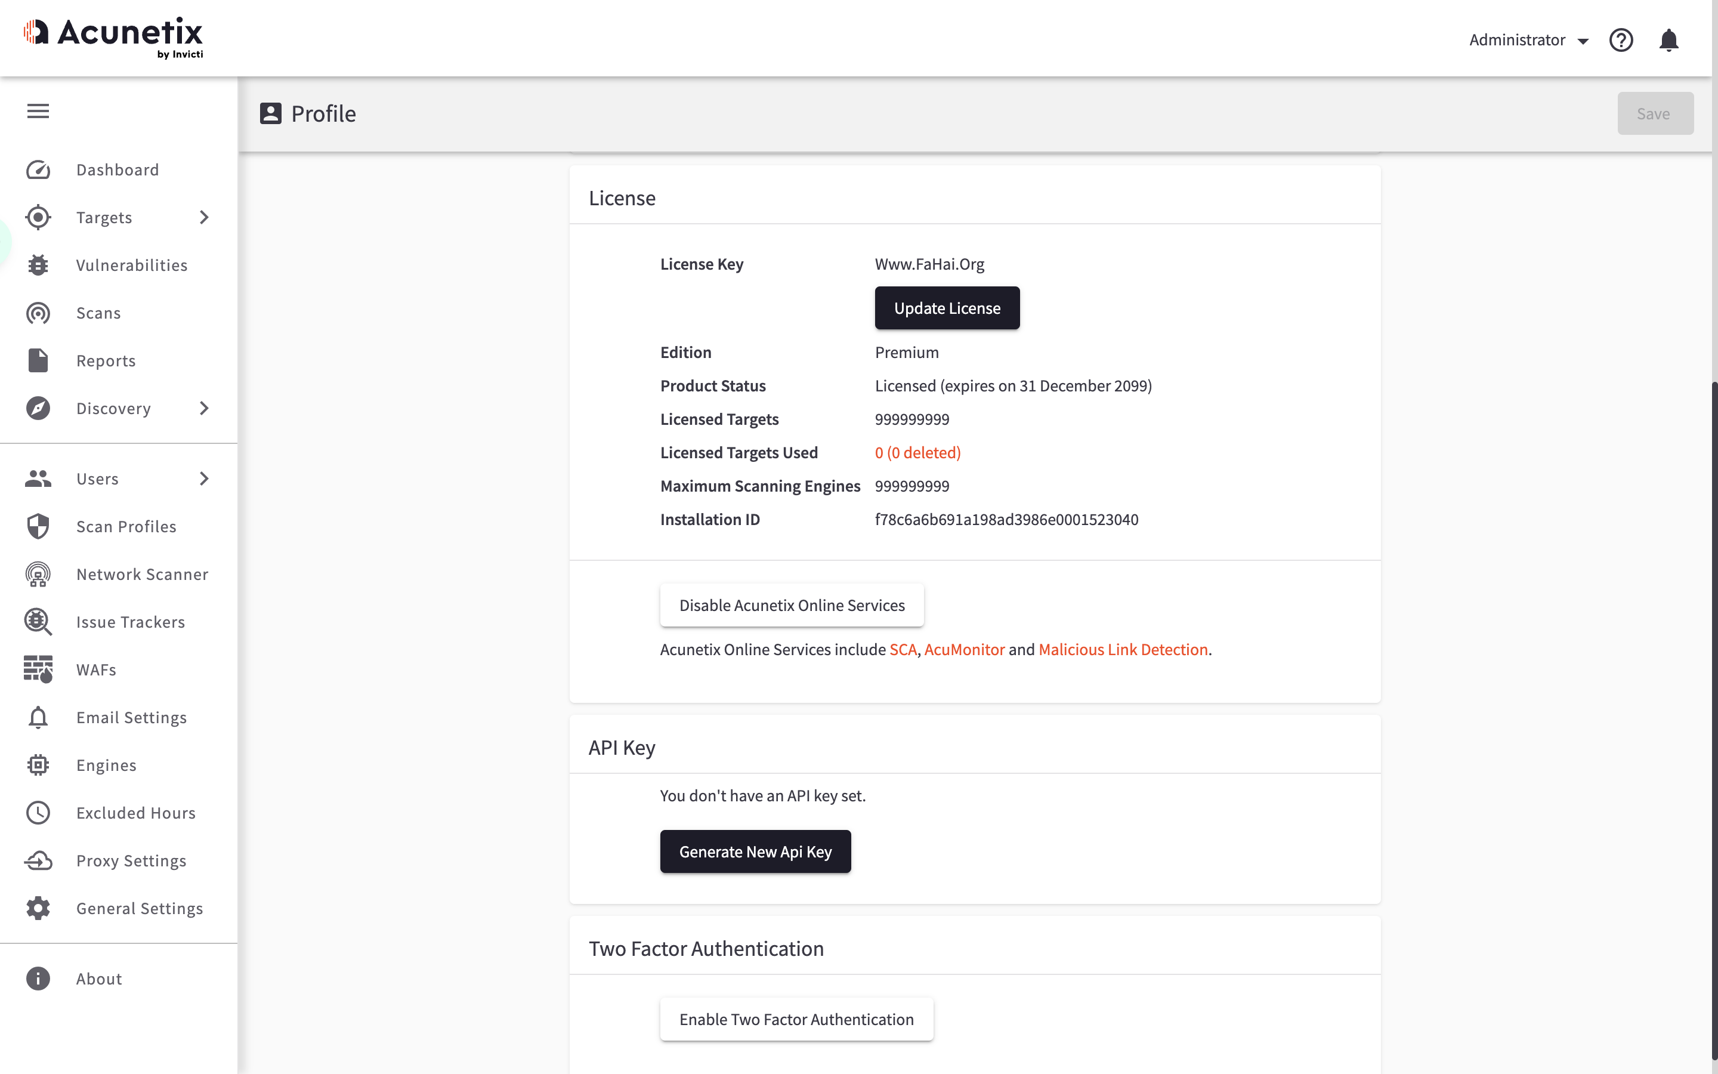Screen dimensions: 1718x1074
Task: Click Disable Acunetix Online Services button
Action: (x=792, y=605)
